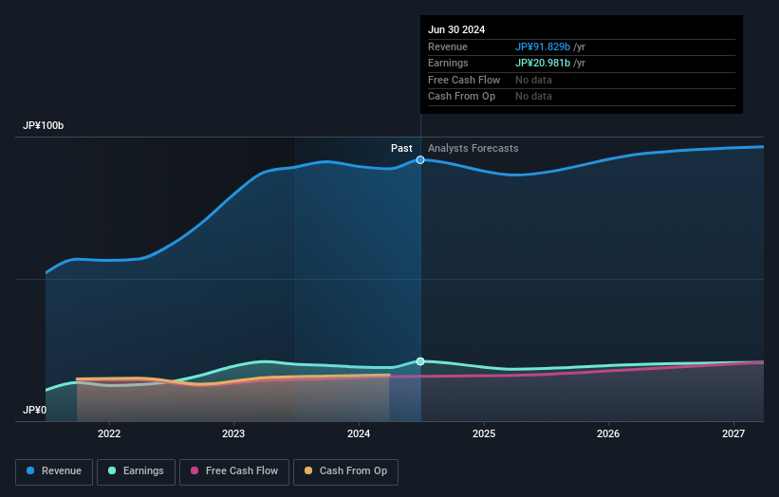Click the 2023 x-axis label

pos(233,434)
